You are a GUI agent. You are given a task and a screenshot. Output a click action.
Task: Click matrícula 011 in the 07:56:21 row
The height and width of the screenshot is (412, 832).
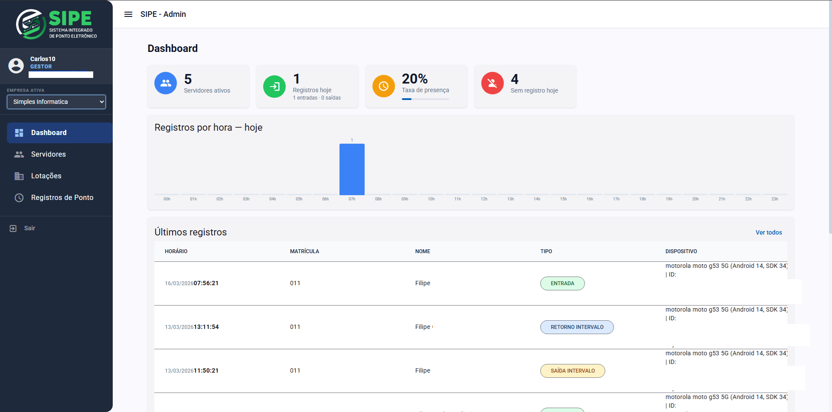295,283
